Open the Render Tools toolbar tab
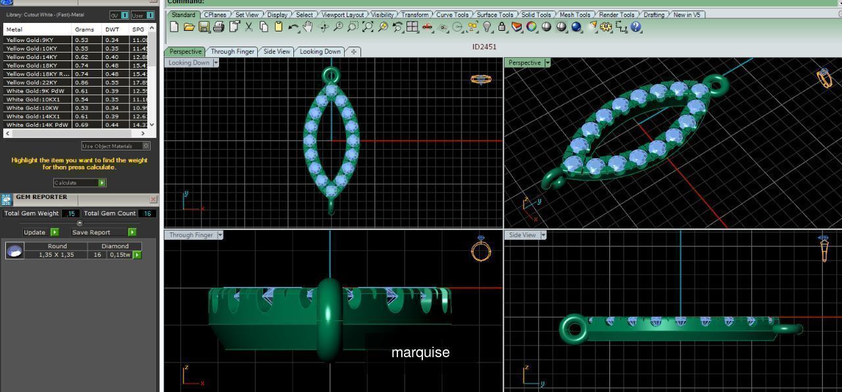This screenshot has width=842, height=392. point(617,14)
